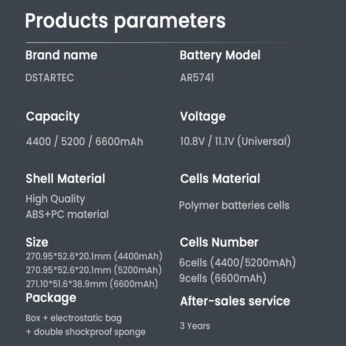
Task: Click the "9cells (6600mAh)" line
Action: [x=223, y=278]
